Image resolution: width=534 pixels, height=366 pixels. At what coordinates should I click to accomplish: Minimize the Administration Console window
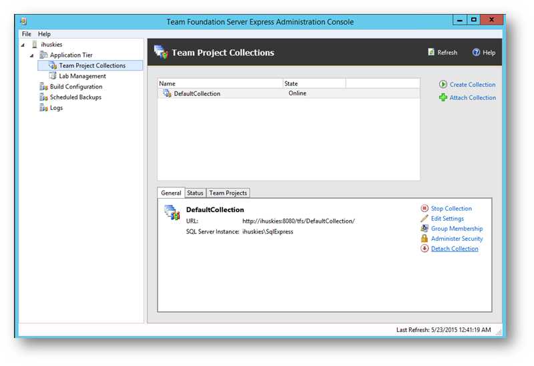click(x=459, y=20)
